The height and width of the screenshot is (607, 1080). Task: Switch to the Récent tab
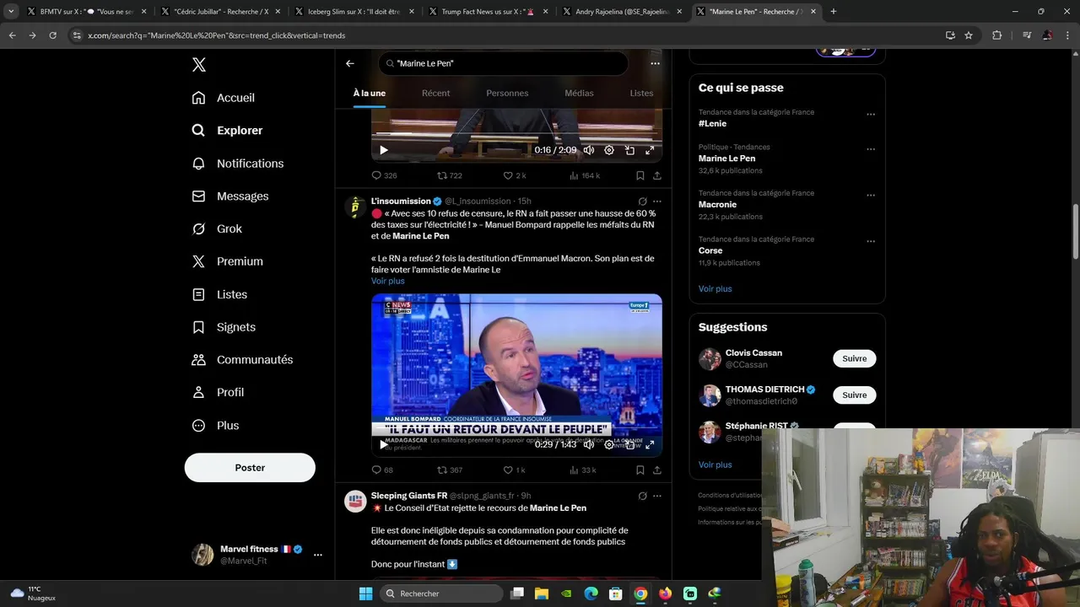(435, 94)
